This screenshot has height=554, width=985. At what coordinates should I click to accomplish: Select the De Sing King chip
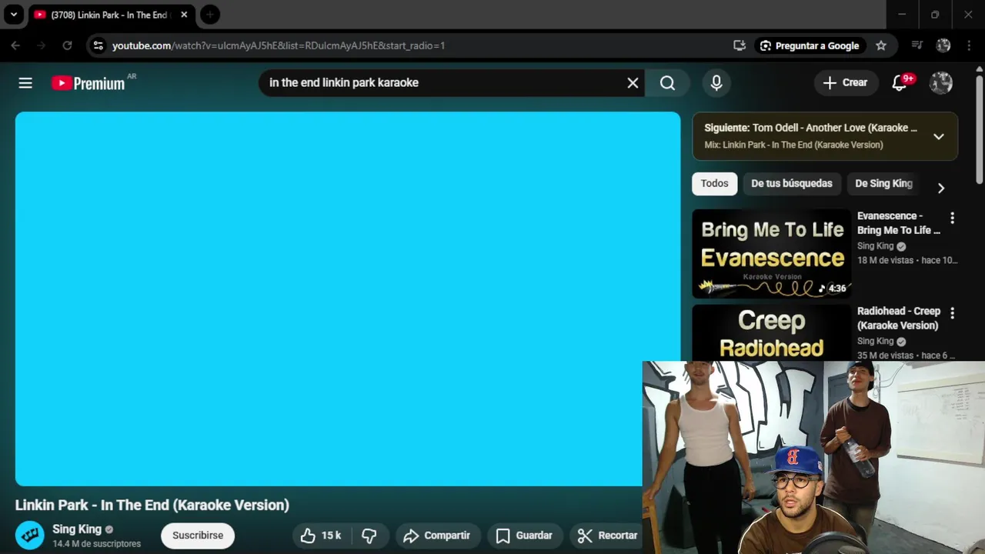[x=883, y=183]
